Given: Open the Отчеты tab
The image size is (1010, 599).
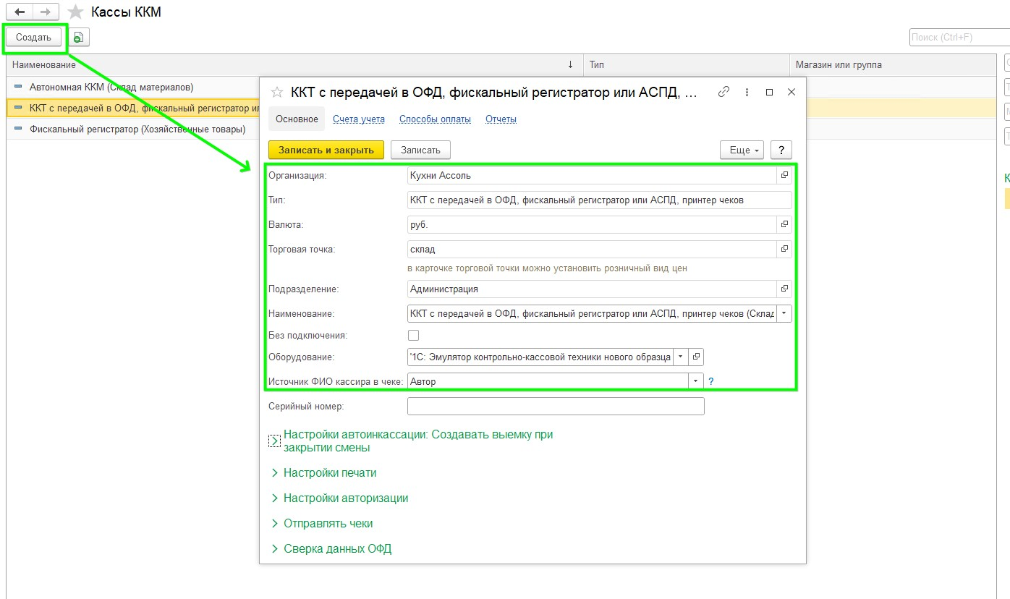Looking at the screenshot, I should [501, 119].
